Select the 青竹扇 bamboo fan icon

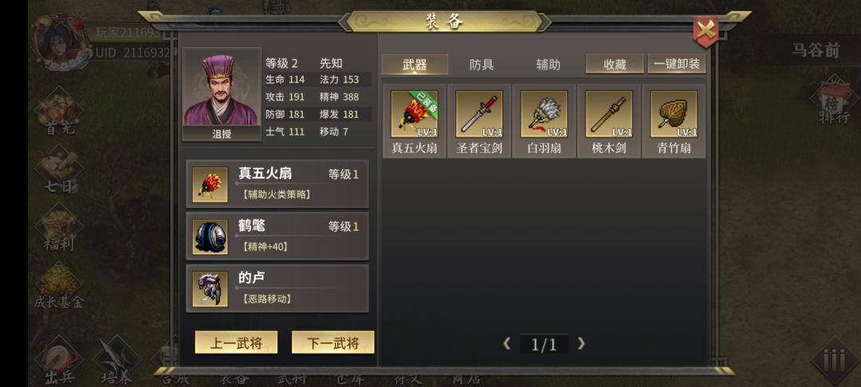(x=674, y=114)
